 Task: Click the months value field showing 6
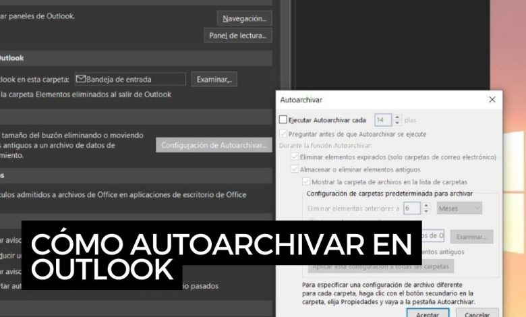point(411,208)
